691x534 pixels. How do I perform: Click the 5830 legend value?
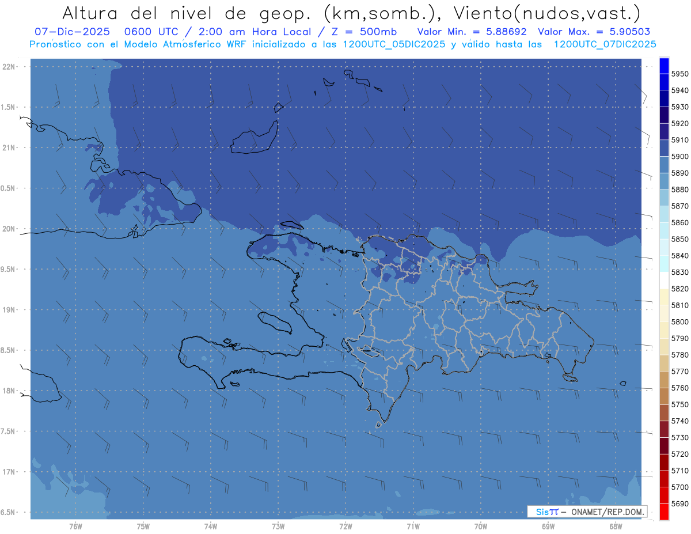[679, 272]
